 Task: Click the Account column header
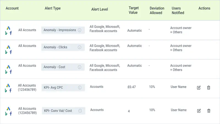(x=12, y=8)
